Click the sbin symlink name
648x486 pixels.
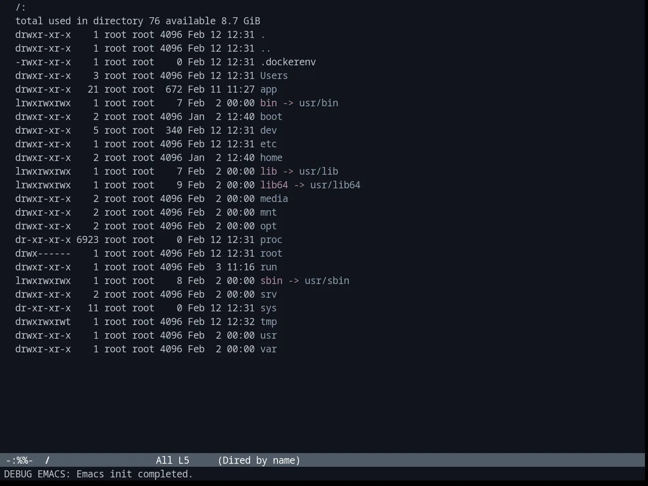(271, 280)
